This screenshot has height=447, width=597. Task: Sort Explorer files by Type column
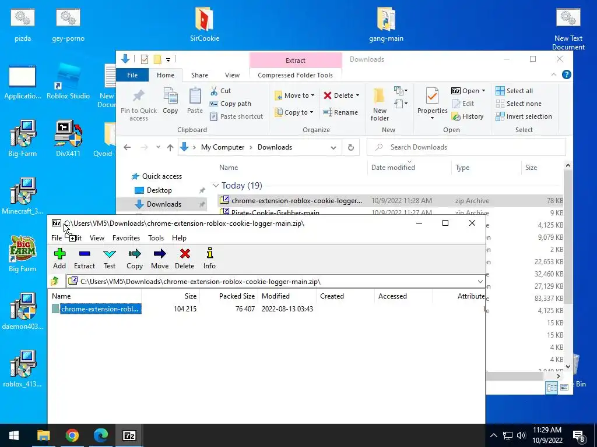coord(462,168)
